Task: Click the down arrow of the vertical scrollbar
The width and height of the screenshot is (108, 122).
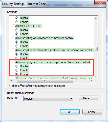Action: (x=96, y=76)
